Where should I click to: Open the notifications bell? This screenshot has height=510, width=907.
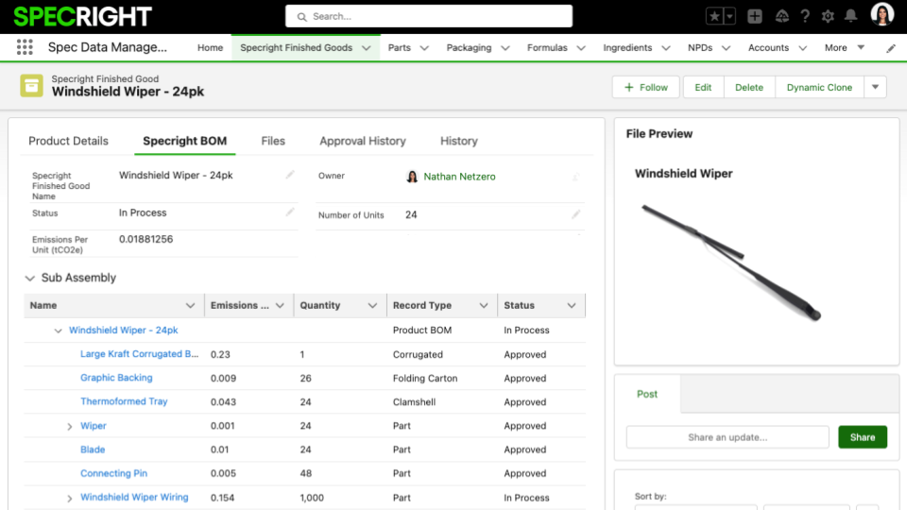(851, 16)
